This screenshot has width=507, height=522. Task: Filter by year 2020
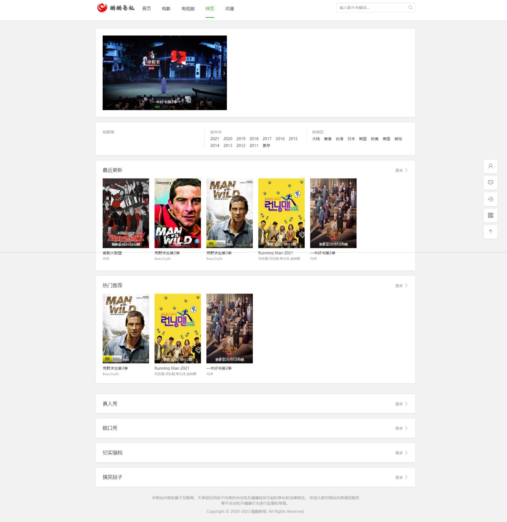pos(228,139)
